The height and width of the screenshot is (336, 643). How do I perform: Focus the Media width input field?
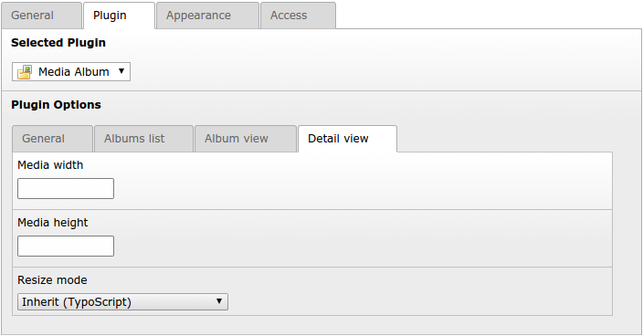[x=66, y=188]
